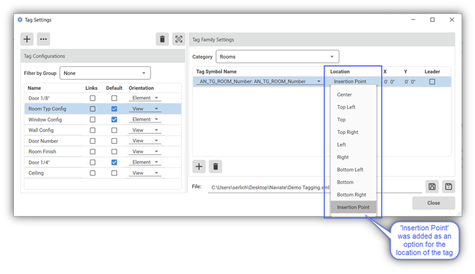Screen dimensions: 475x274
Task: Click the Name column header
Action: [x=34, y=88]
